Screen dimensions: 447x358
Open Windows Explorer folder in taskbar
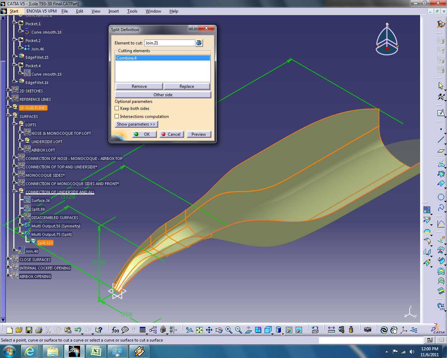[x=52, y=351]
